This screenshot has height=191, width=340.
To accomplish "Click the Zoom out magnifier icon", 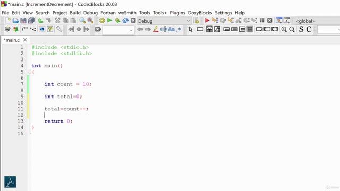I will (292, 29).
